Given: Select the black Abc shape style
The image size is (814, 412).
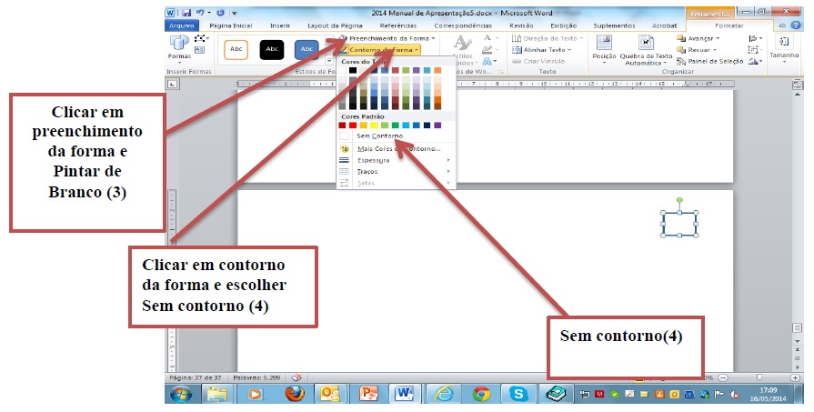Looking at the screenshot, I should point(272,49).
